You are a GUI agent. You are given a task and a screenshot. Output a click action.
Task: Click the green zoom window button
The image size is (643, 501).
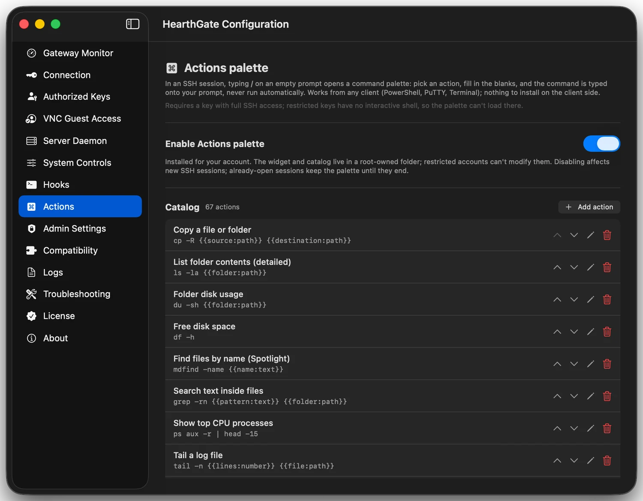56,24
